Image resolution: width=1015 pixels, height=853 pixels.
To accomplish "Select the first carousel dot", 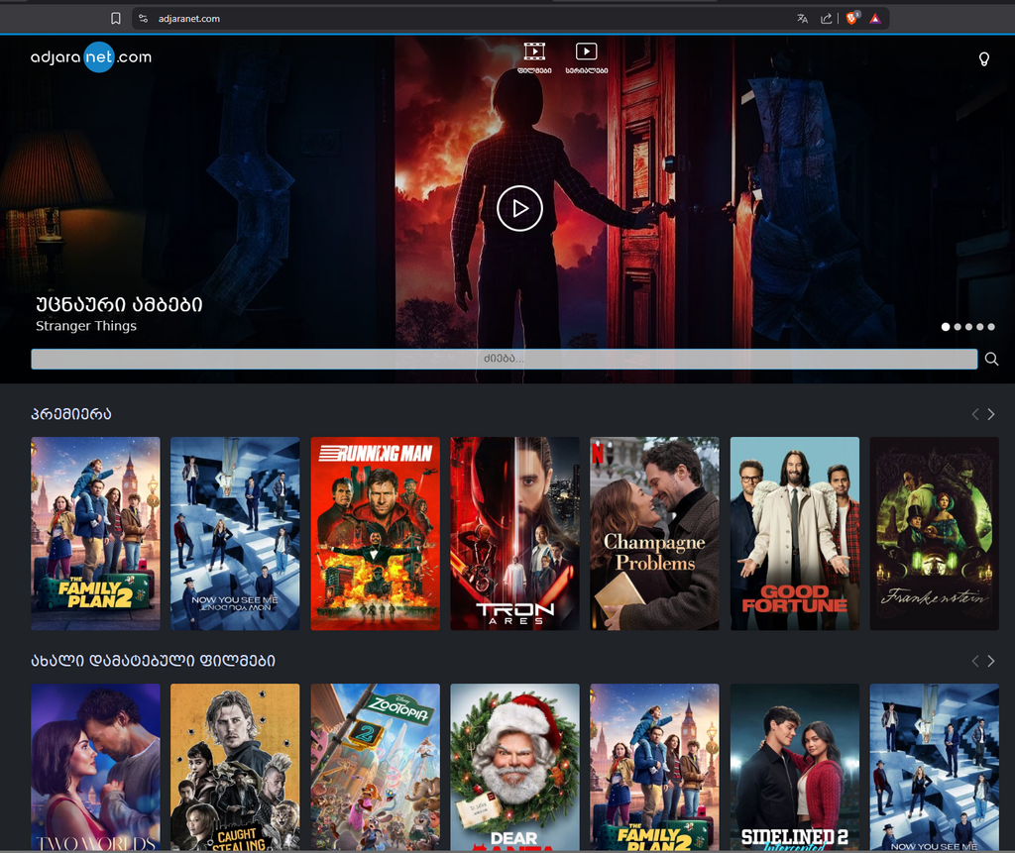I will pos(946,327).
